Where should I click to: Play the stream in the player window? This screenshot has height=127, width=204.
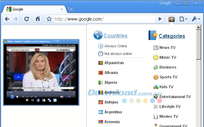point(12,97)
